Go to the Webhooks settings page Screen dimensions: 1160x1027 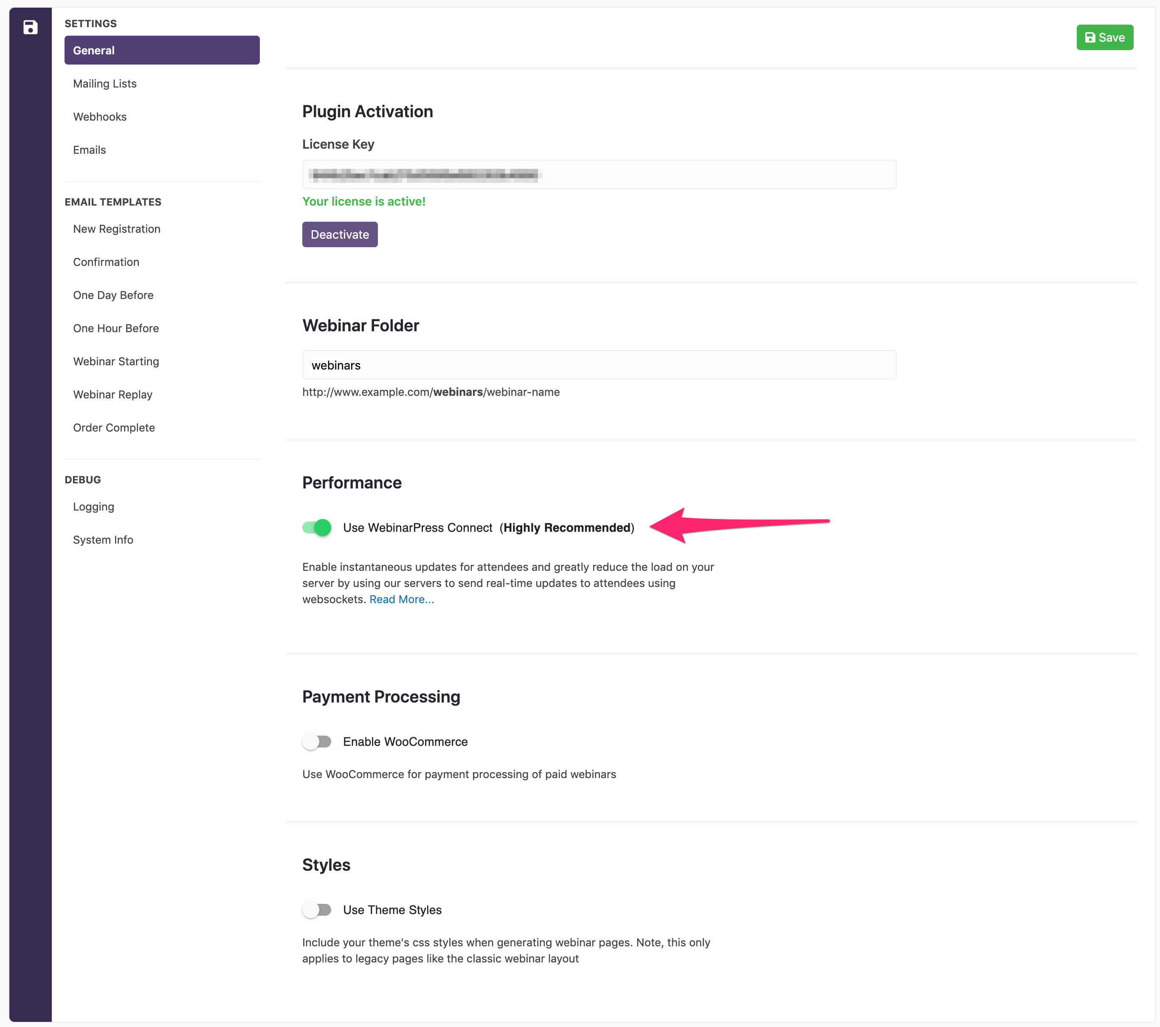point(100,117)
